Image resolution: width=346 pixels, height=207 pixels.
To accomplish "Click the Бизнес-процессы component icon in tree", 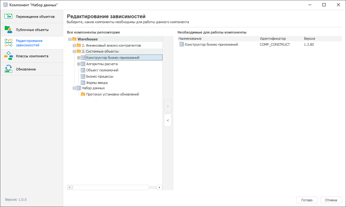I will point(83,76).
